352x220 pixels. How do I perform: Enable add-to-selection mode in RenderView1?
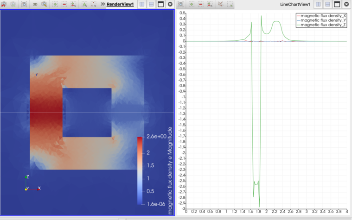pos(55,4)
